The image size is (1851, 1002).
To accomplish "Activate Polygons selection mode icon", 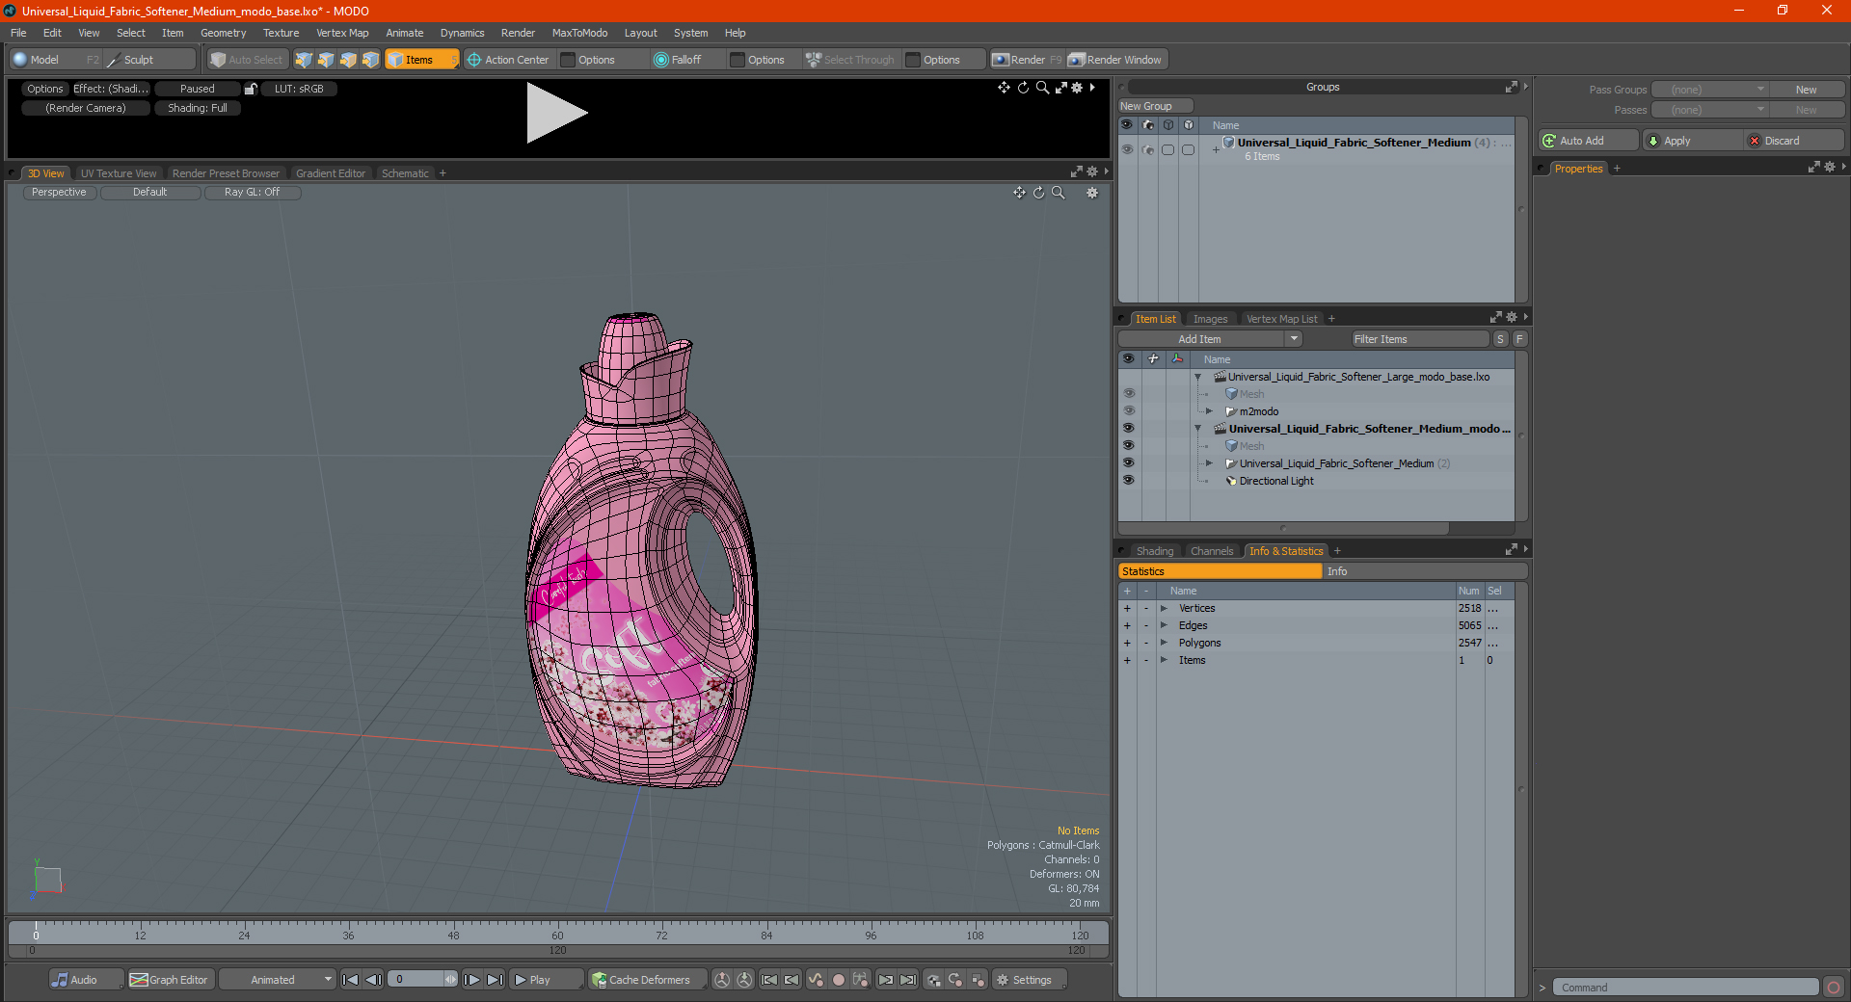I will click(348, 60).
